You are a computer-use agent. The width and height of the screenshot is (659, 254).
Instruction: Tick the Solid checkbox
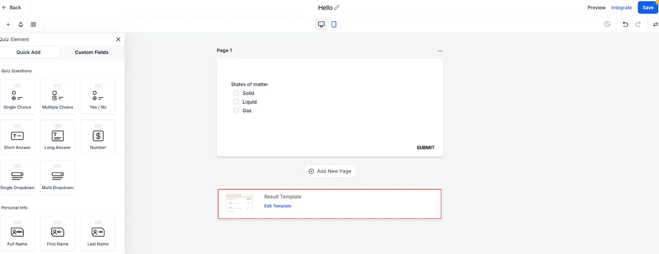tap(236, 93)
